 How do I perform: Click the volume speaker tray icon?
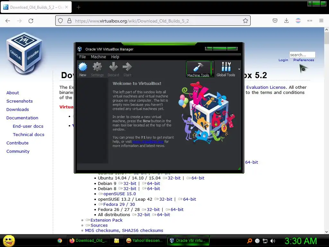click(273, 241)
